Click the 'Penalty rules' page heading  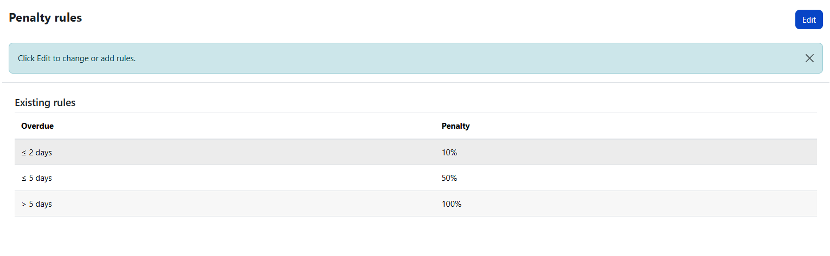tap(46, 18)
